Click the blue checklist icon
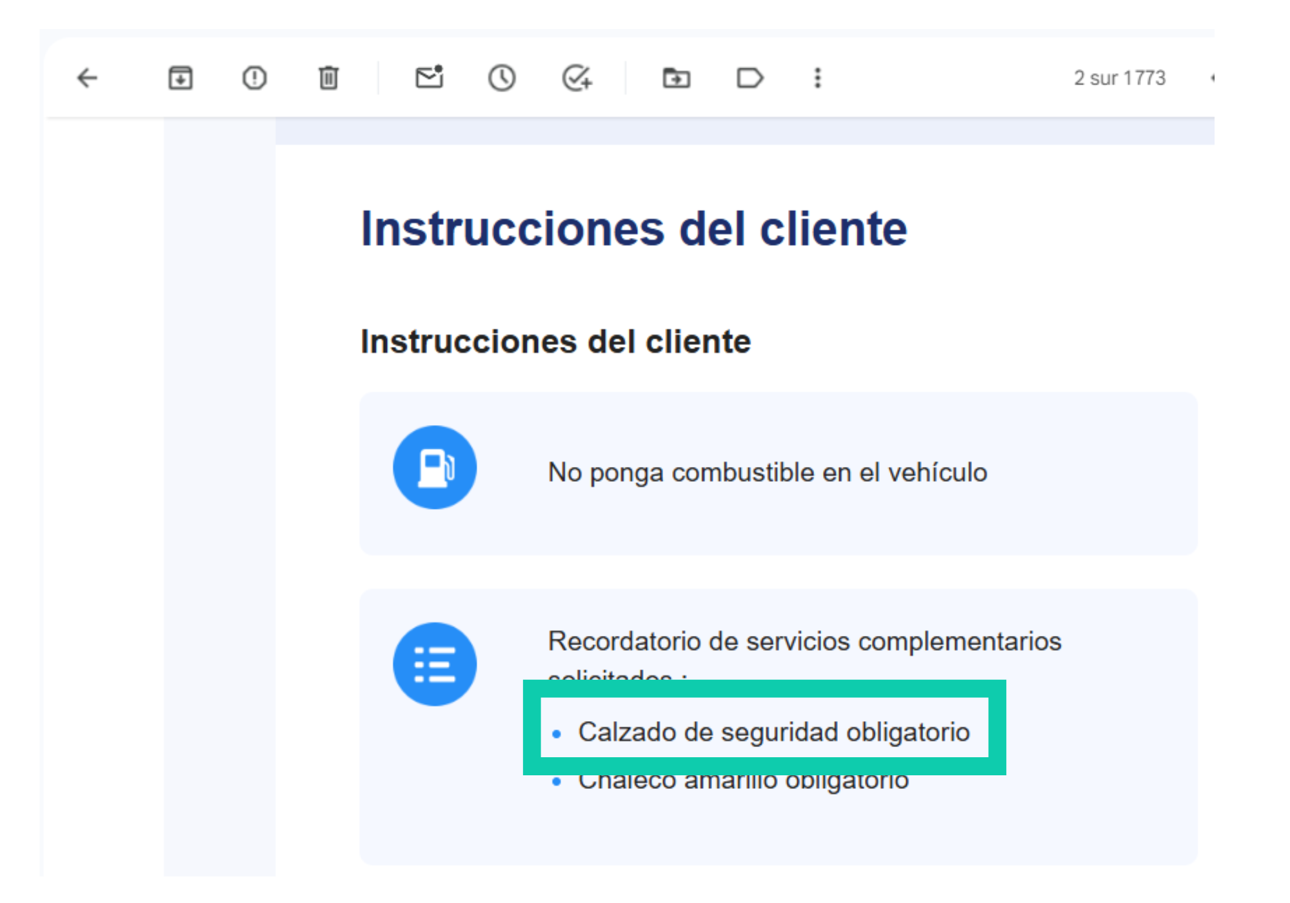The image size is (1290, 903). 435,664
